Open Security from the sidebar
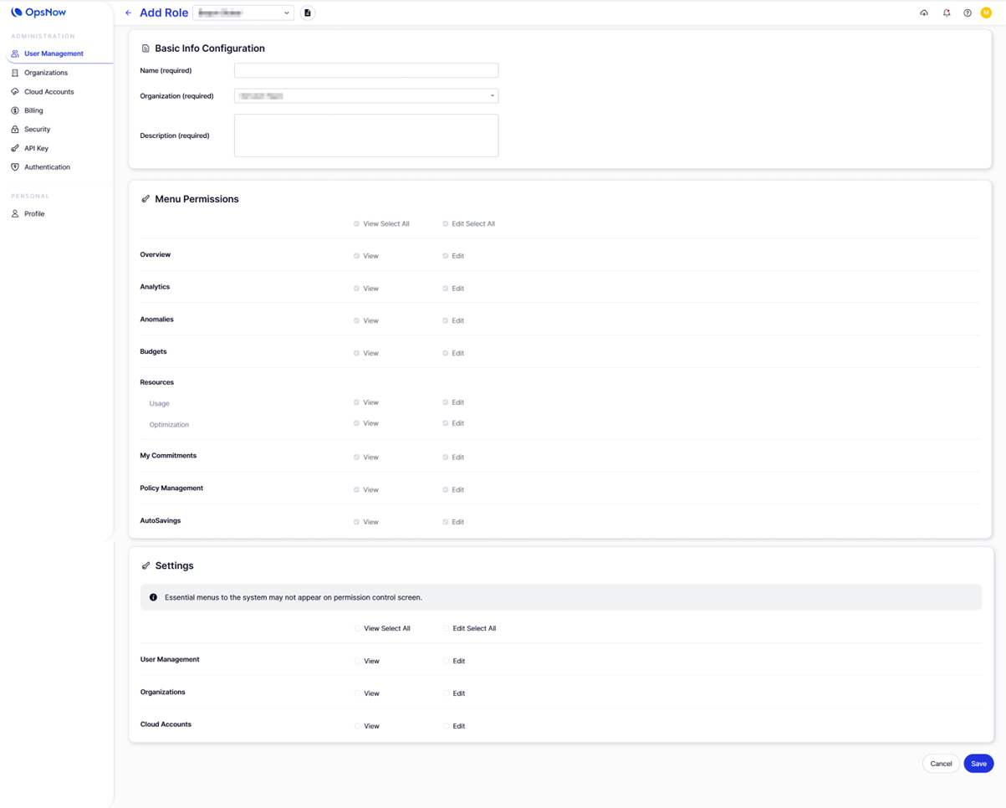The width and height of the screenshot is (1006, 808). (x=37, y=130)
